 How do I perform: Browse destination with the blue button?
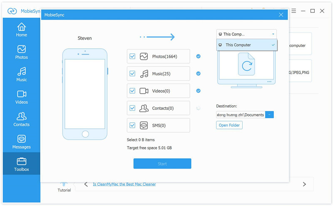coord(269,115)
